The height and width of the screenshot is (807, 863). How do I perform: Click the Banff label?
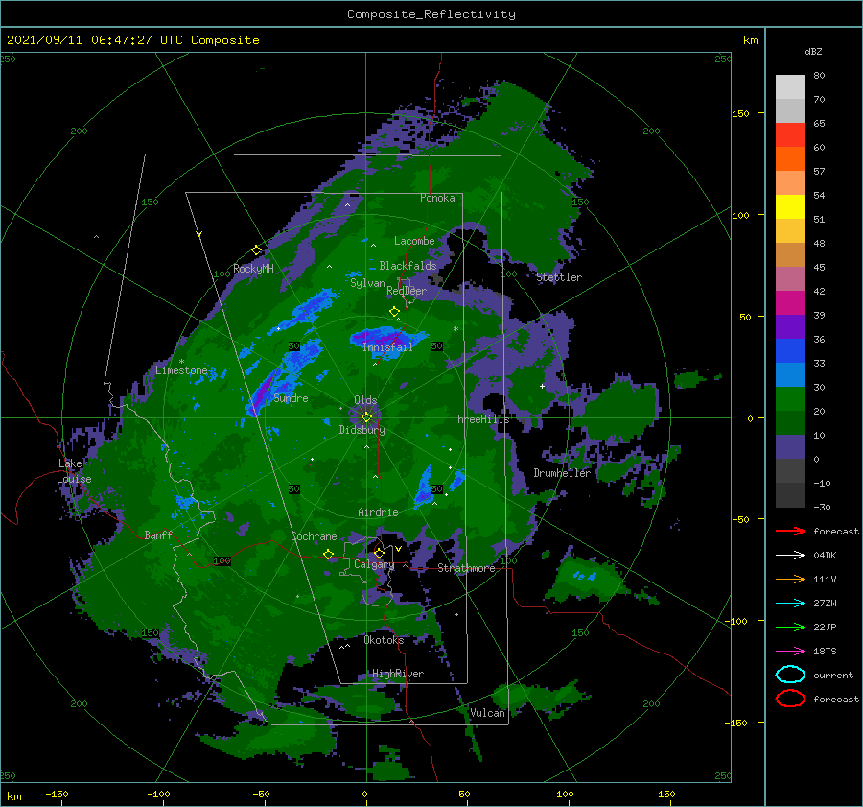tap(158, 535)
